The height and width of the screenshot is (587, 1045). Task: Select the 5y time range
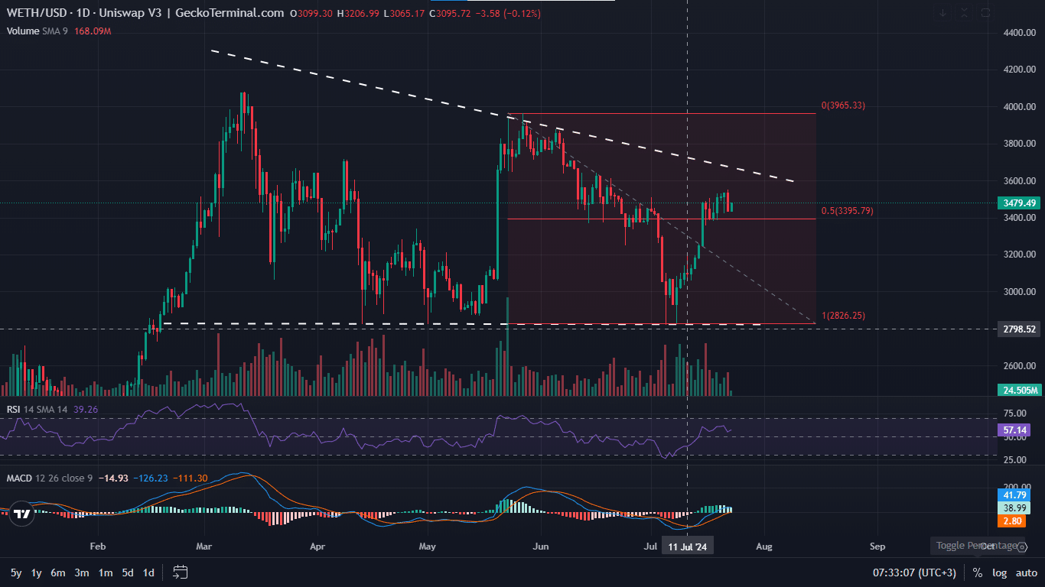16,572
